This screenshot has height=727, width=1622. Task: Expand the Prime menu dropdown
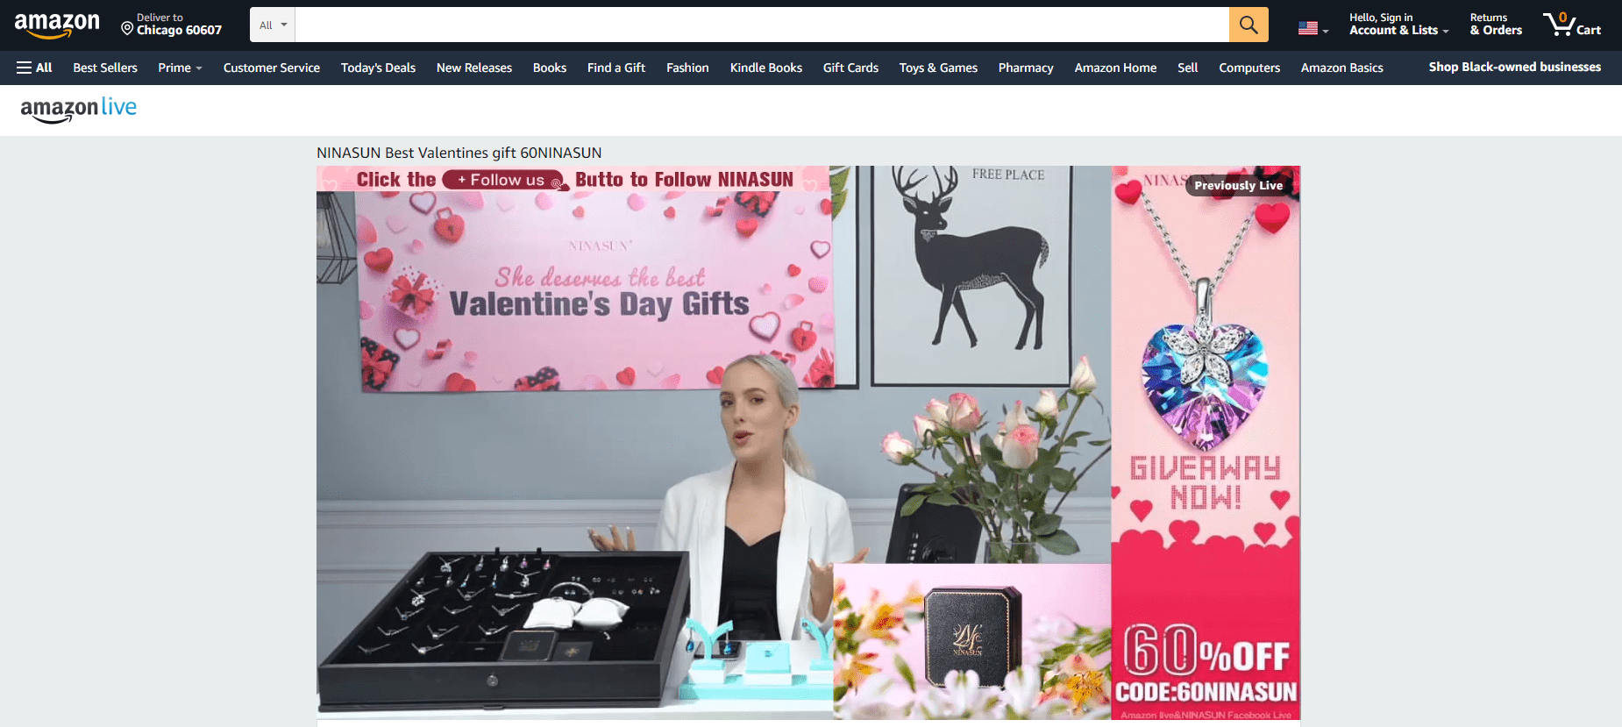click(180, 68)
